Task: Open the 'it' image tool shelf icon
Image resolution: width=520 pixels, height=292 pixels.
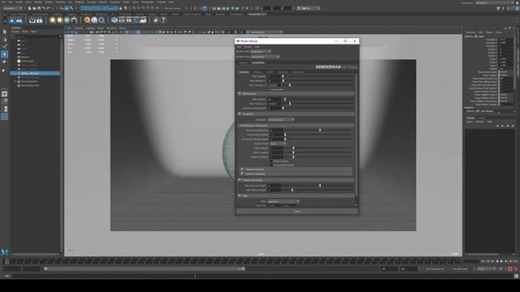Action: pyautogui.click(x=32, y=20)
